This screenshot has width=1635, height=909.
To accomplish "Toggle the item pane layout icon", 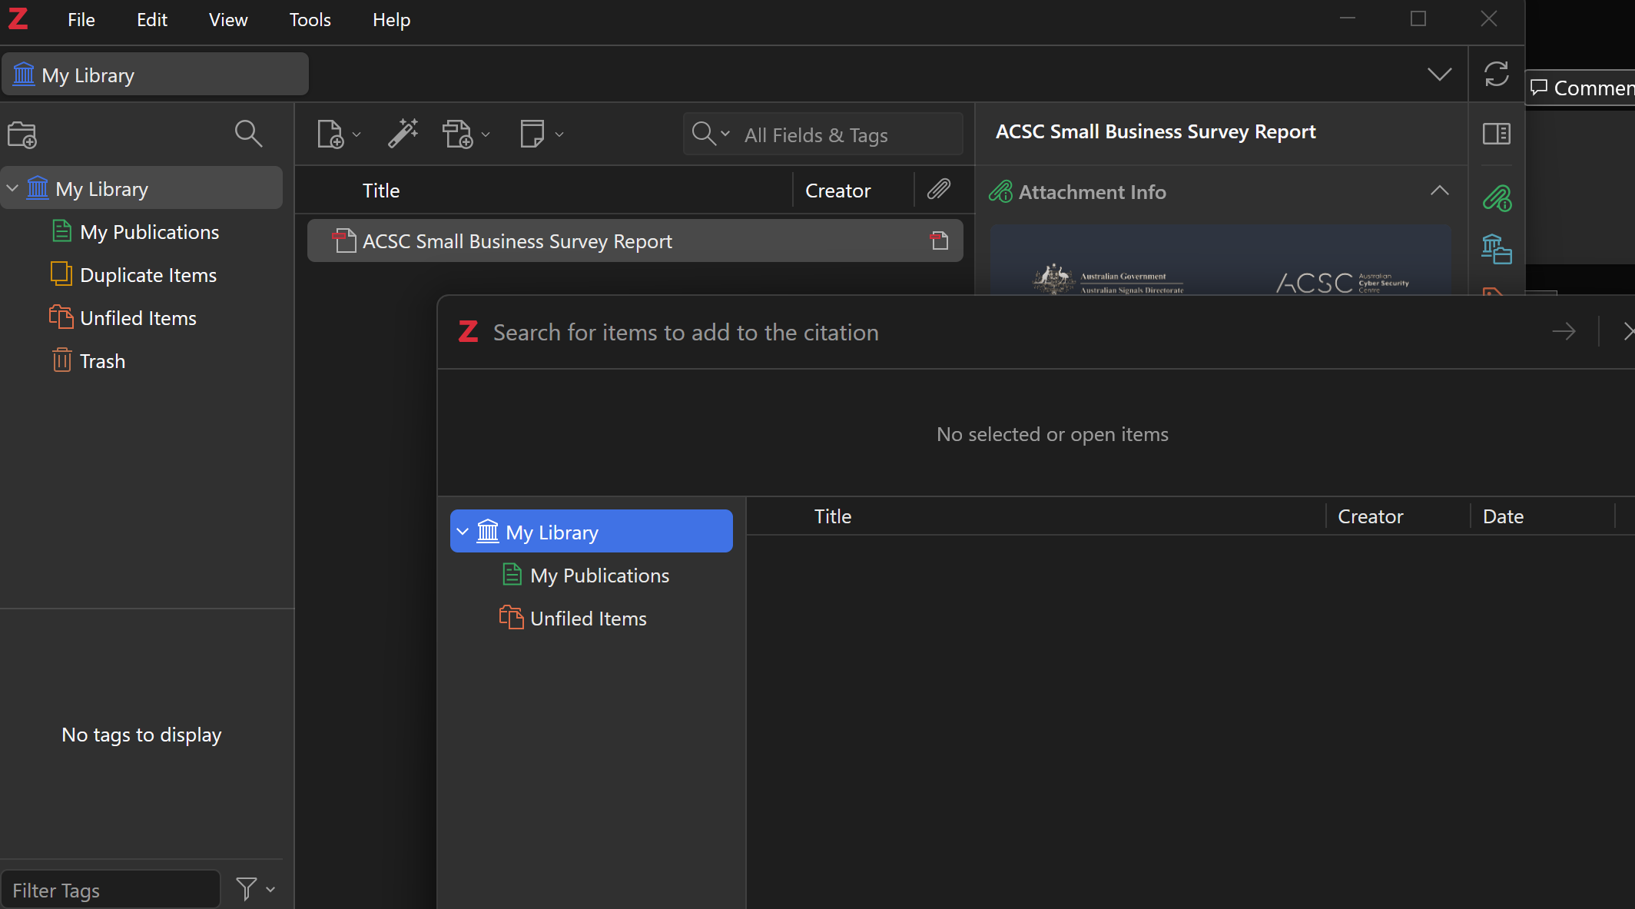I will (x=1496, y=134).
